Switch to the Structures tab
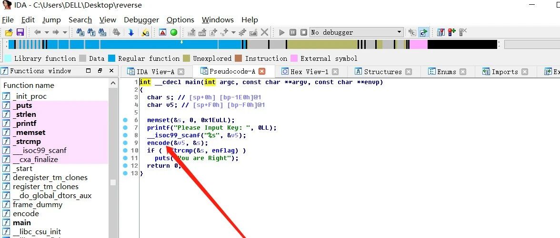 [x=383, y=72]
